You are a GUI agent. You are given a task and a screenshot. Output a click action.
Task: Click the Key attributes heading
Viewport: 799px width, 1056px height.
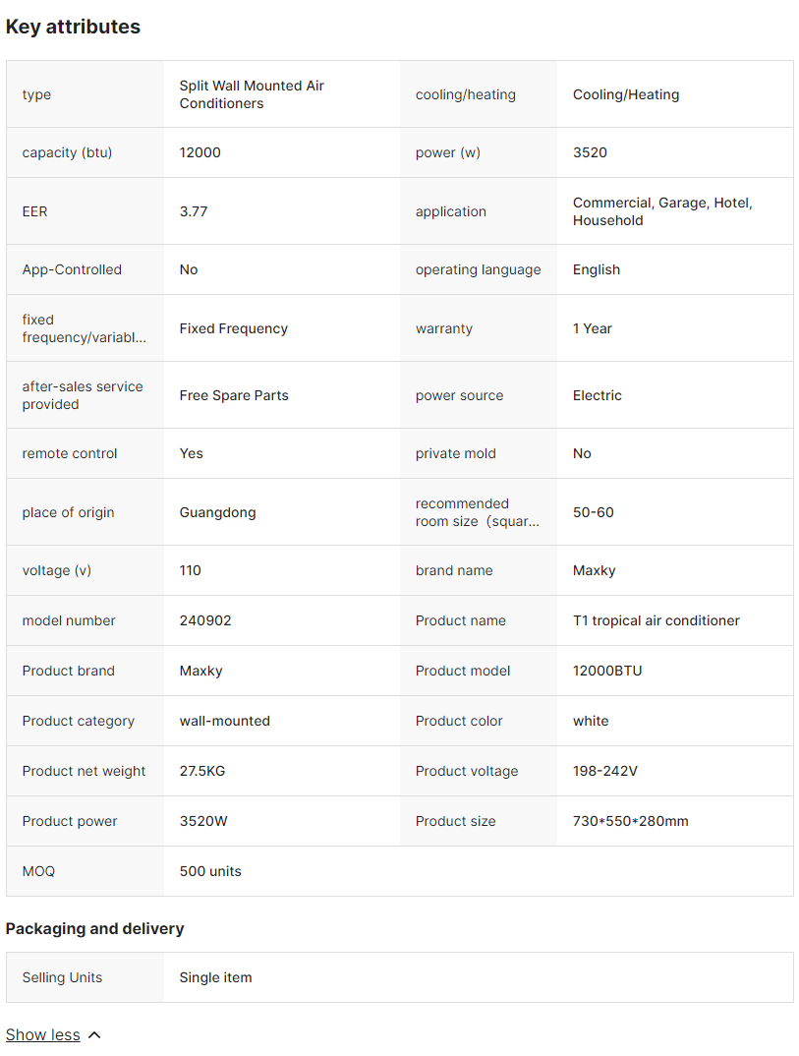click(73, 28)
